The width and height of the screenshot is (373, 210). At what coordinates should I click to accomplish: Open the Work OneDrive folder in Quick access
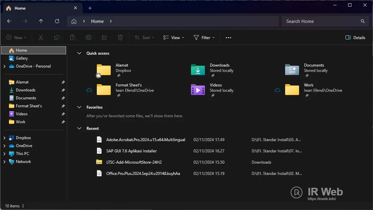click(x=292, y=90)
